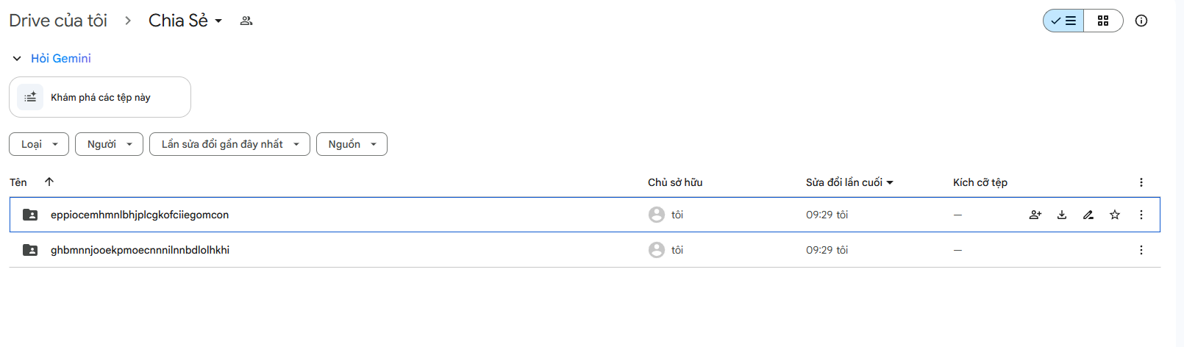Toggle sort direction arrow next to Tên
This screenshot has width=1184, height=347.
click(49, 182)
